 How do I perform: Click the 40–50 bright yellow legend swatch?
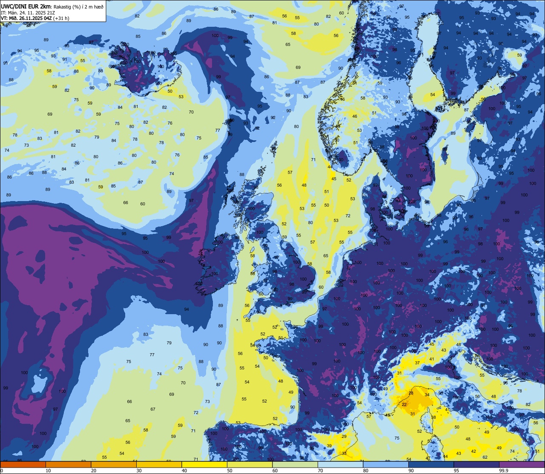pos(204,464)
